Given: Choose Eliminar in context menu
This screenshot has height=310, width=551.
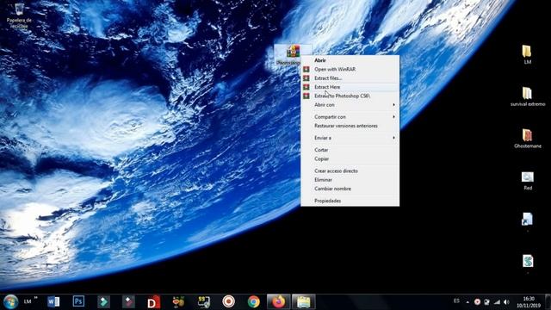Looking at the screenshot, I should point(350,180).
